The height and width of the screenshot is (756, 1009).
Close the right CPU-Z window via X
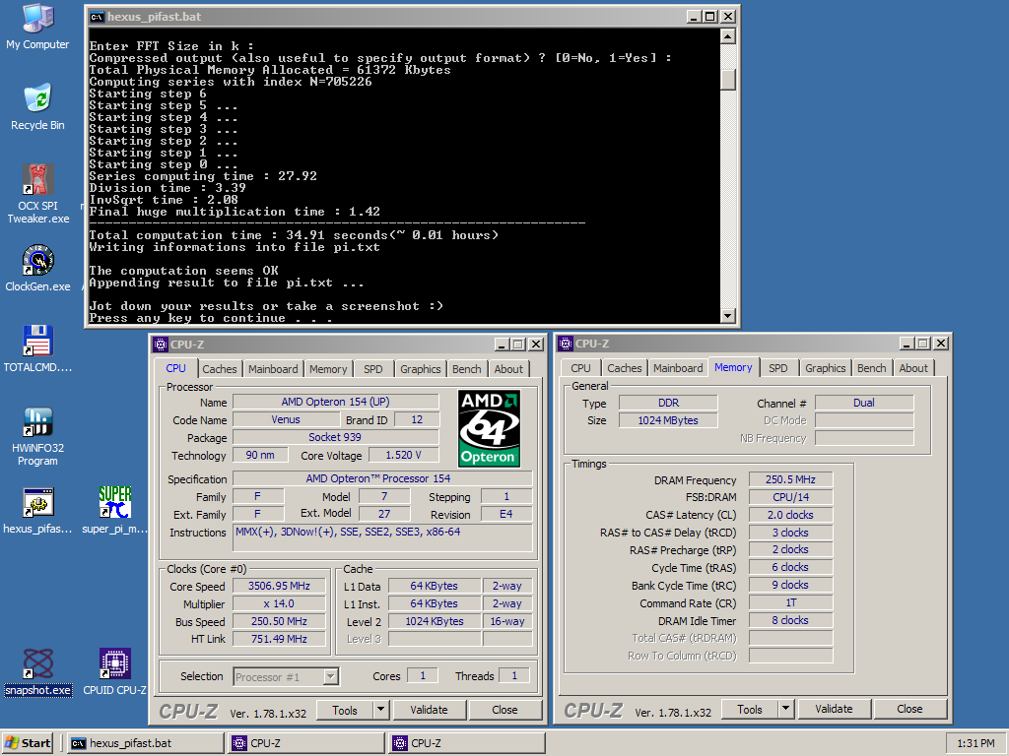[x=941, y=344]
